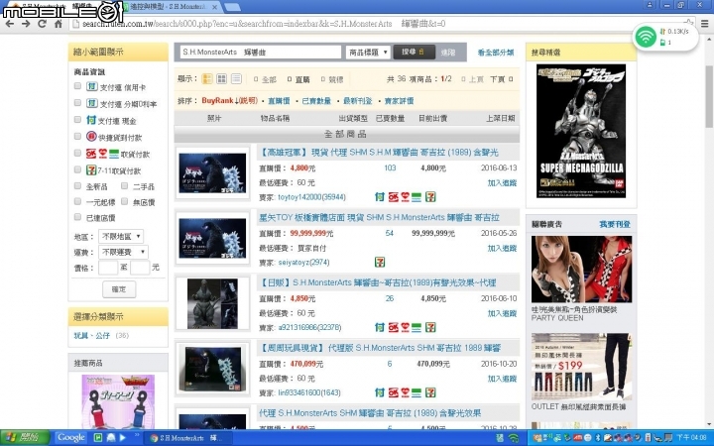Sort by 賣家評價
Image resolution: width=714 pixels, height=446 pixels.
pos(399,101)
